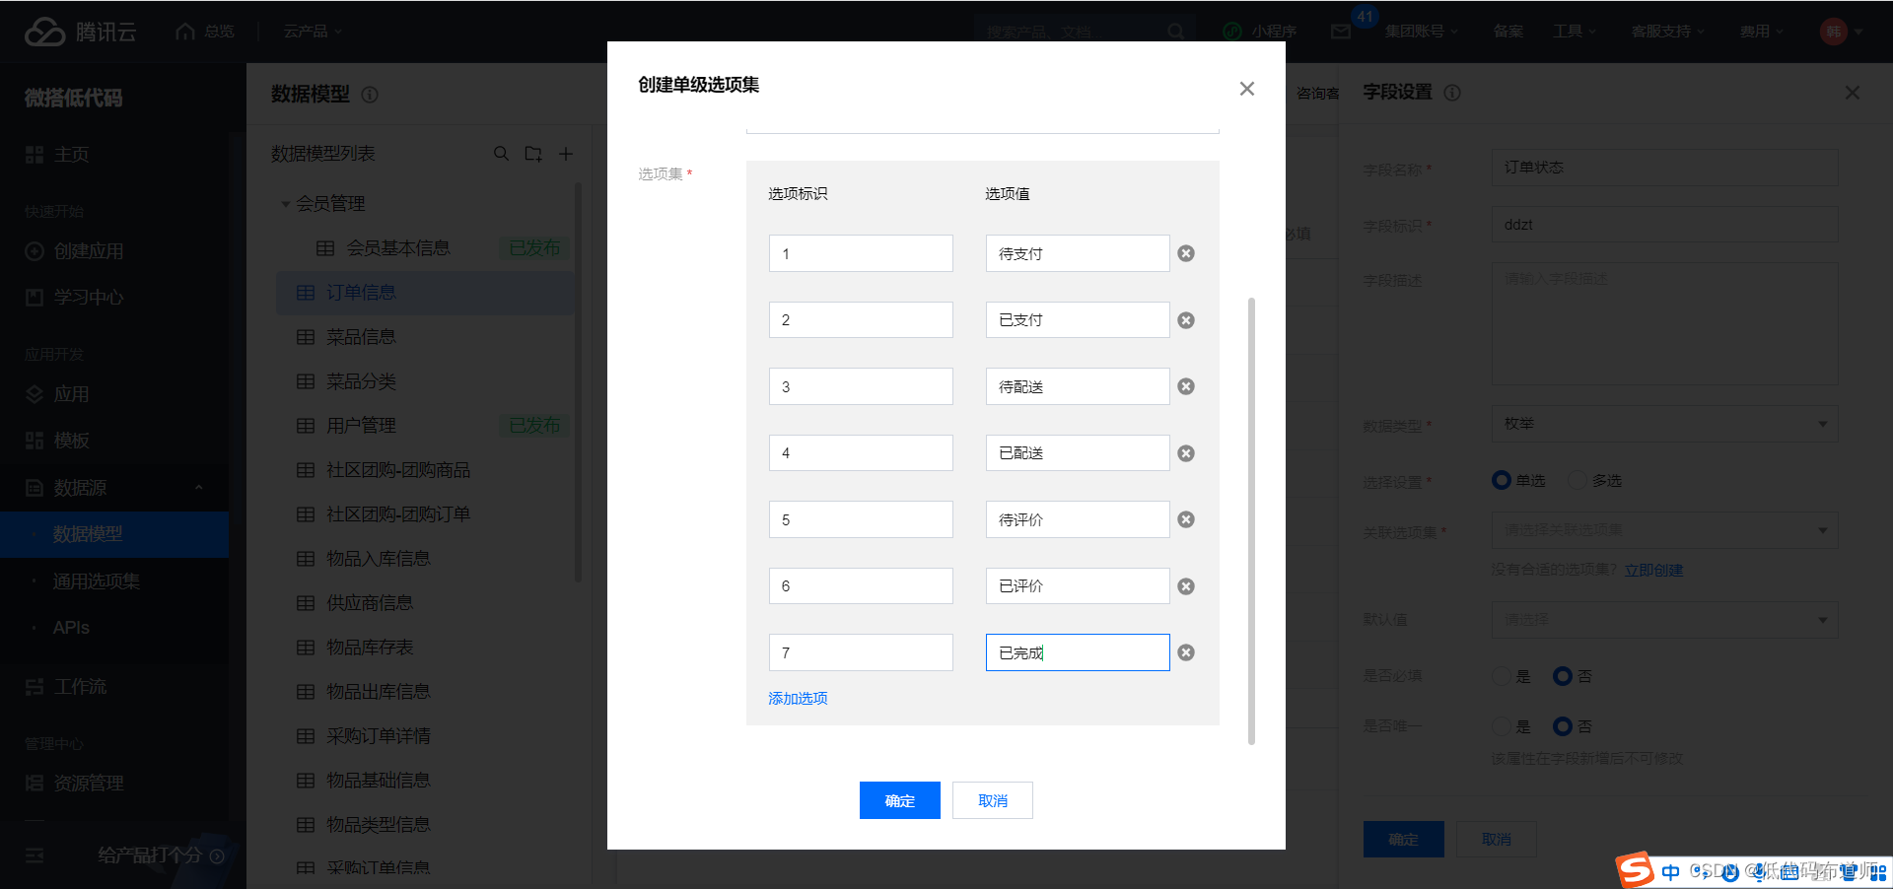Collapse the sidebar with bottom-left icon
Image resolution: width=1893 pixels, height=889 pixels.
point(35,855)
